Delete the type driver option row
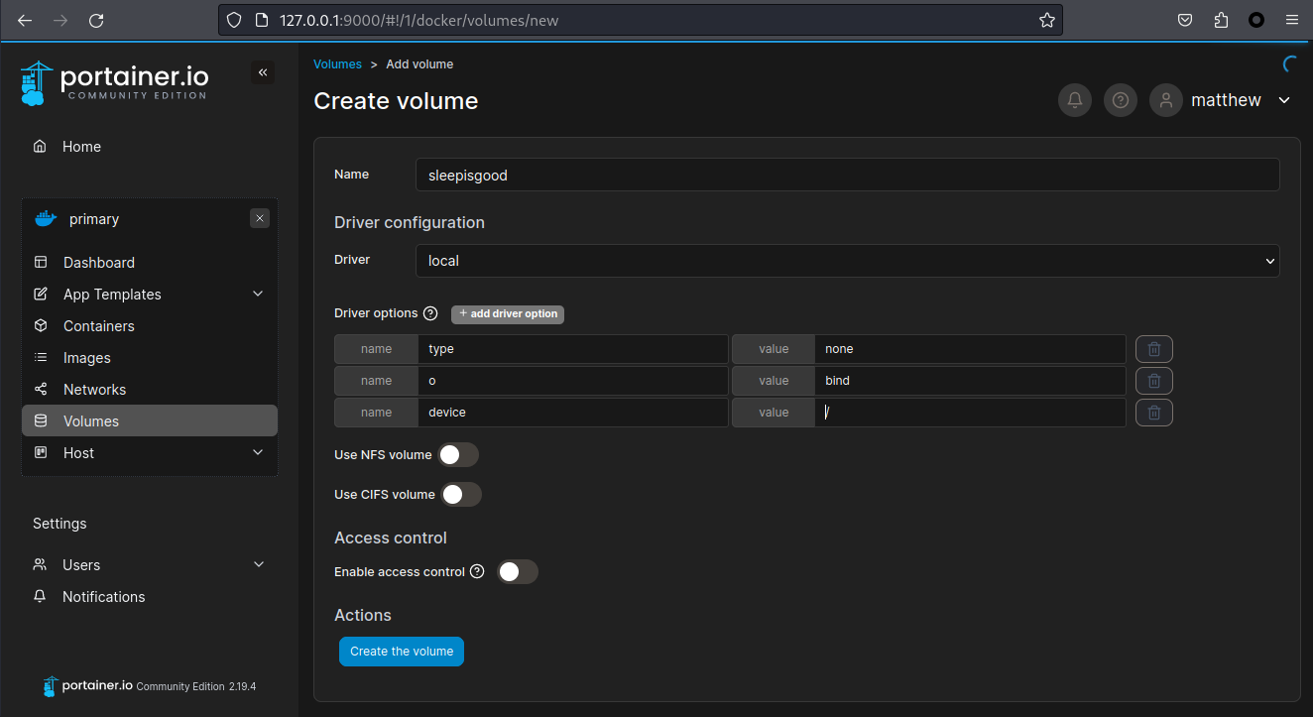 click(x=1154, y=349)
